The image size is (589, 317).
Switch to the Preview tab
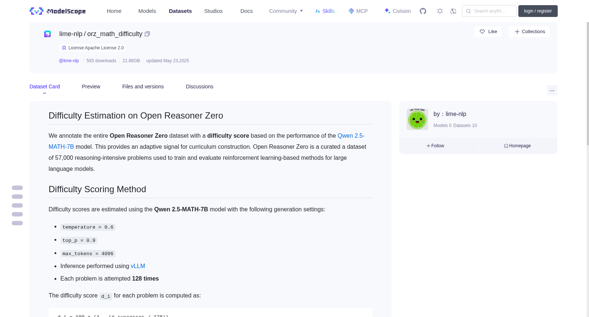click(91, 87)
